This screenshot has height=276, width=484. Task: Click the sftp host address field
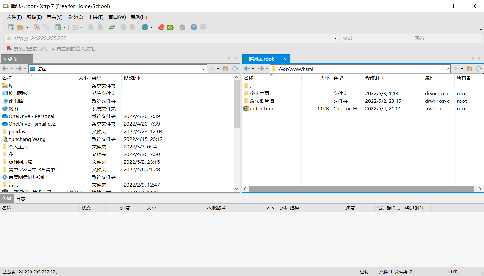click(x=172, y=38)
